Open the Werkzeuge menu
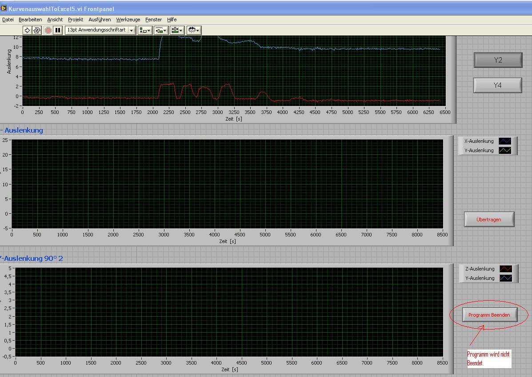This screenshot has width=532, height=377. pos(128,20)
